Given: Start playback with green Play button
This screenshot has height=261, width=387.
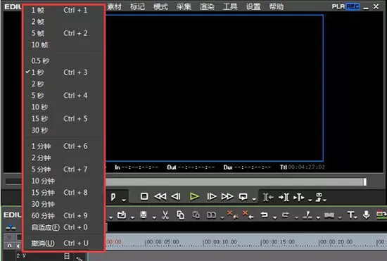Looking at the screenshot, I should 194,196.
